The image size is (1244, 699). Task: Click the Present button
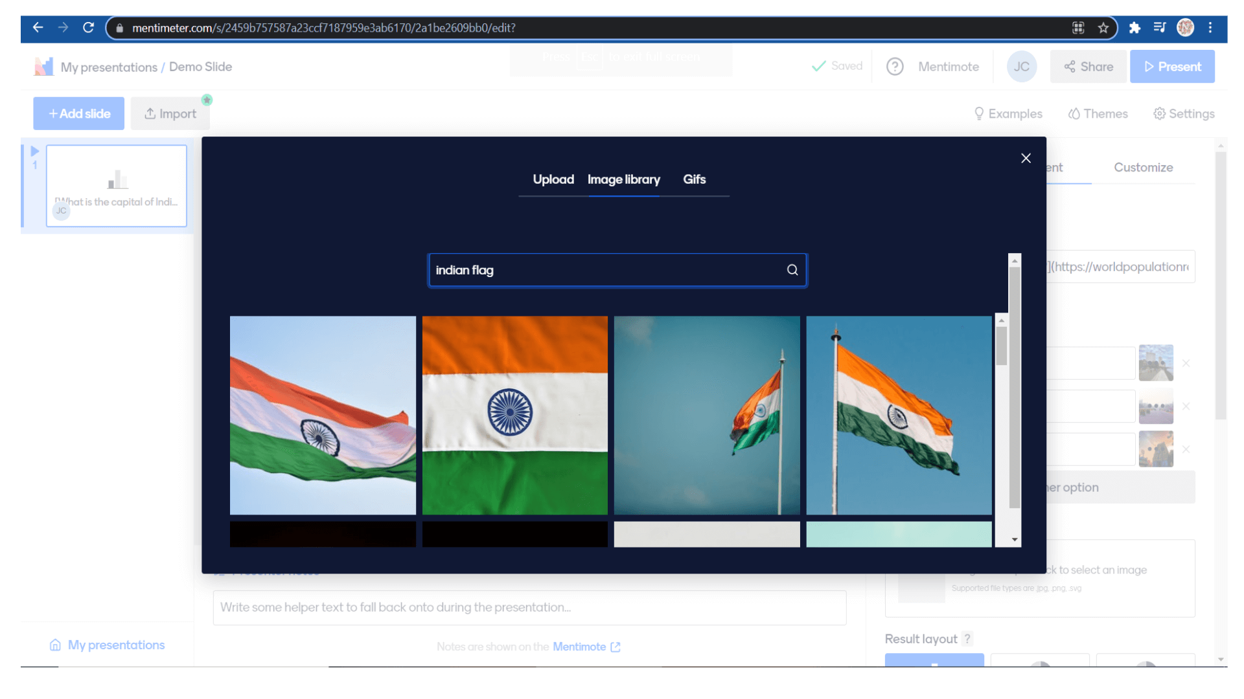(x=1172, y=67)
